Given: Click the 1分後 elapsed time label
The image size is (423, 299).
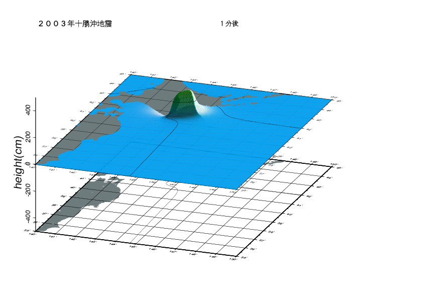Looking at the screenshot, I should click(x=229, y=24).
